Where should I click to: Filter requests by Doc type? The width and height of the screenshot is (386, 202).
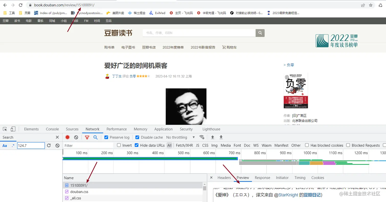pyautogui.click(x=247, y=145)
